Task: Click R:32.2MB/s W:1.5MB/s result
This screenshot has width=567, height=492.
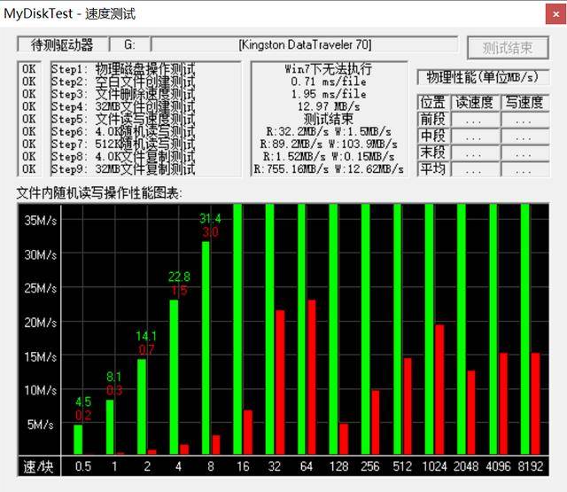Action: point(329,131)
